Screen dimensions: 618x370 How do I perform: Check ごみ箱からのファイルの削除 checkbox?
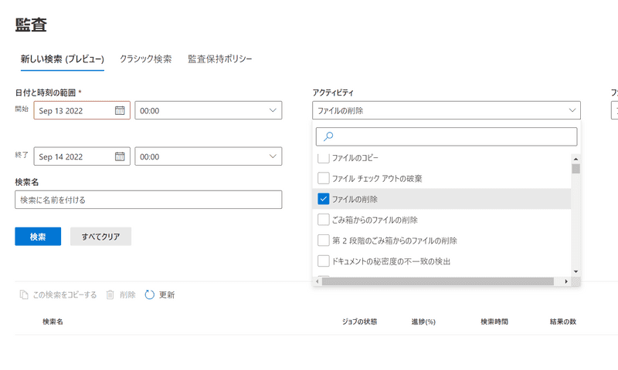pos(324,220)
